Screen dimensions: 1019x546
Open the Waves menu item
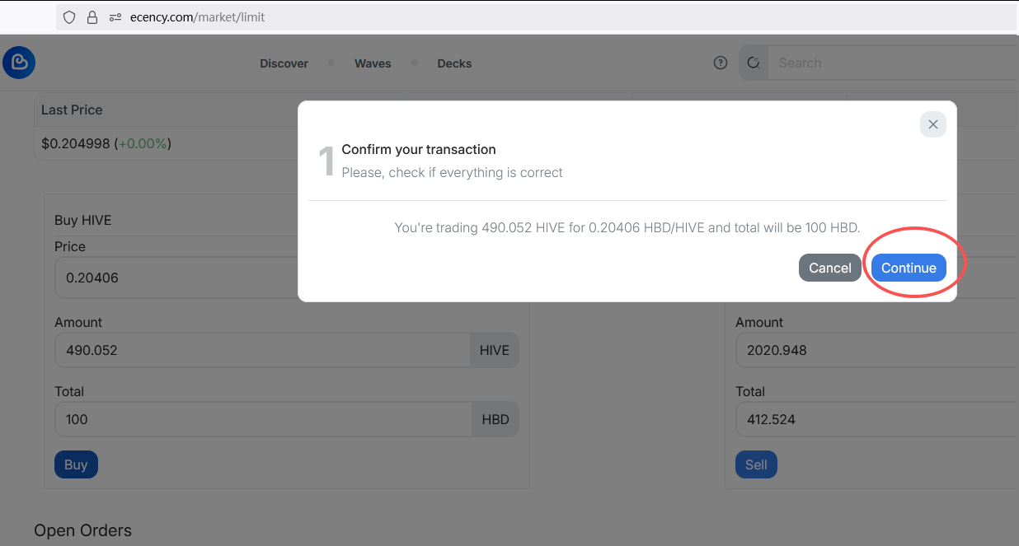373,63
